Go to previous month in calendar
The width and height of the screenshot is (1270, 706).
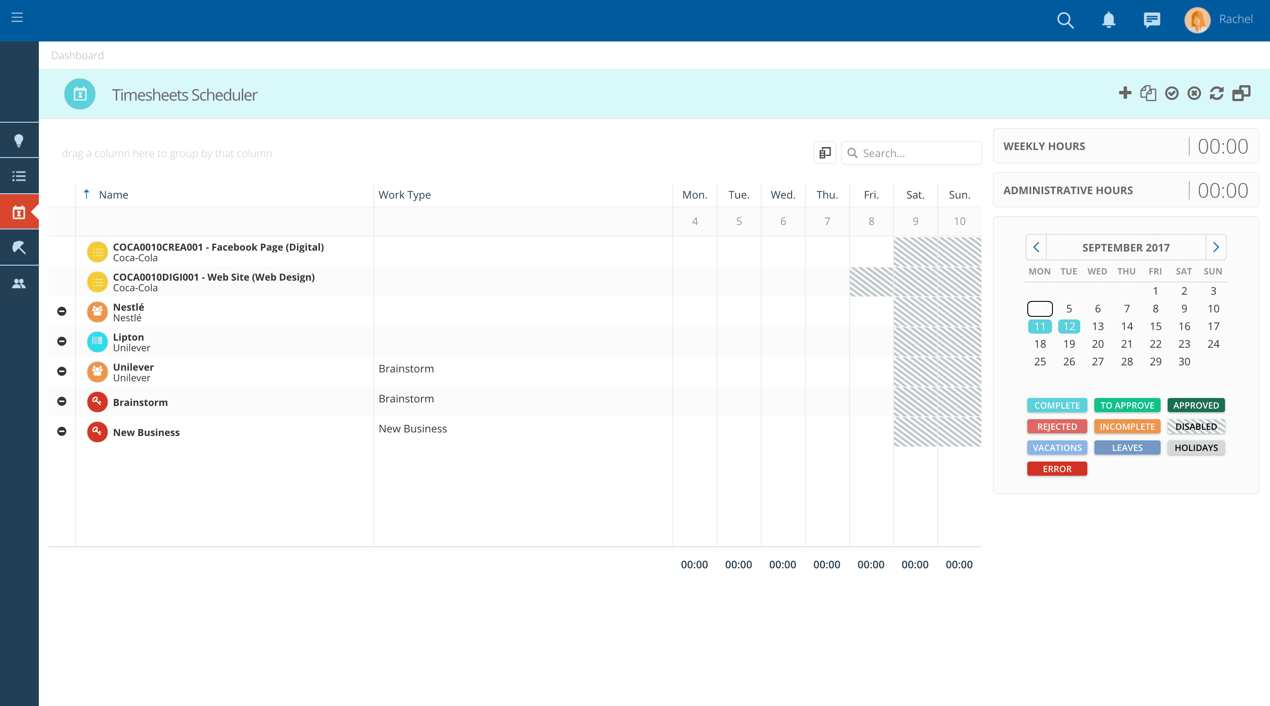1036,247
